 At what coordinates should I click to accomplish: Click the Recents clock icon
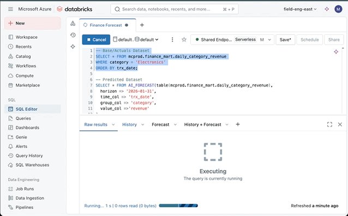pyautogui.click(x=10, y=46)
